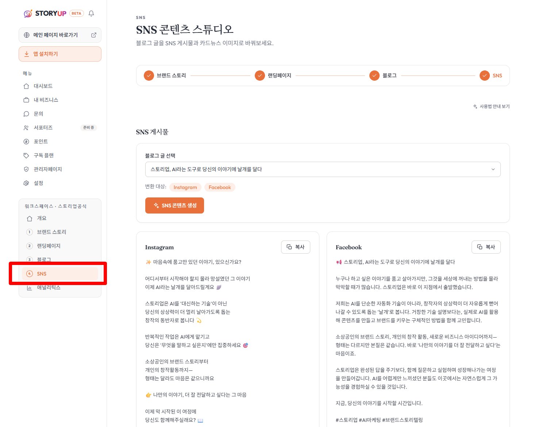Open the notification bell
534x427 pixels.
tap(91, 14)
